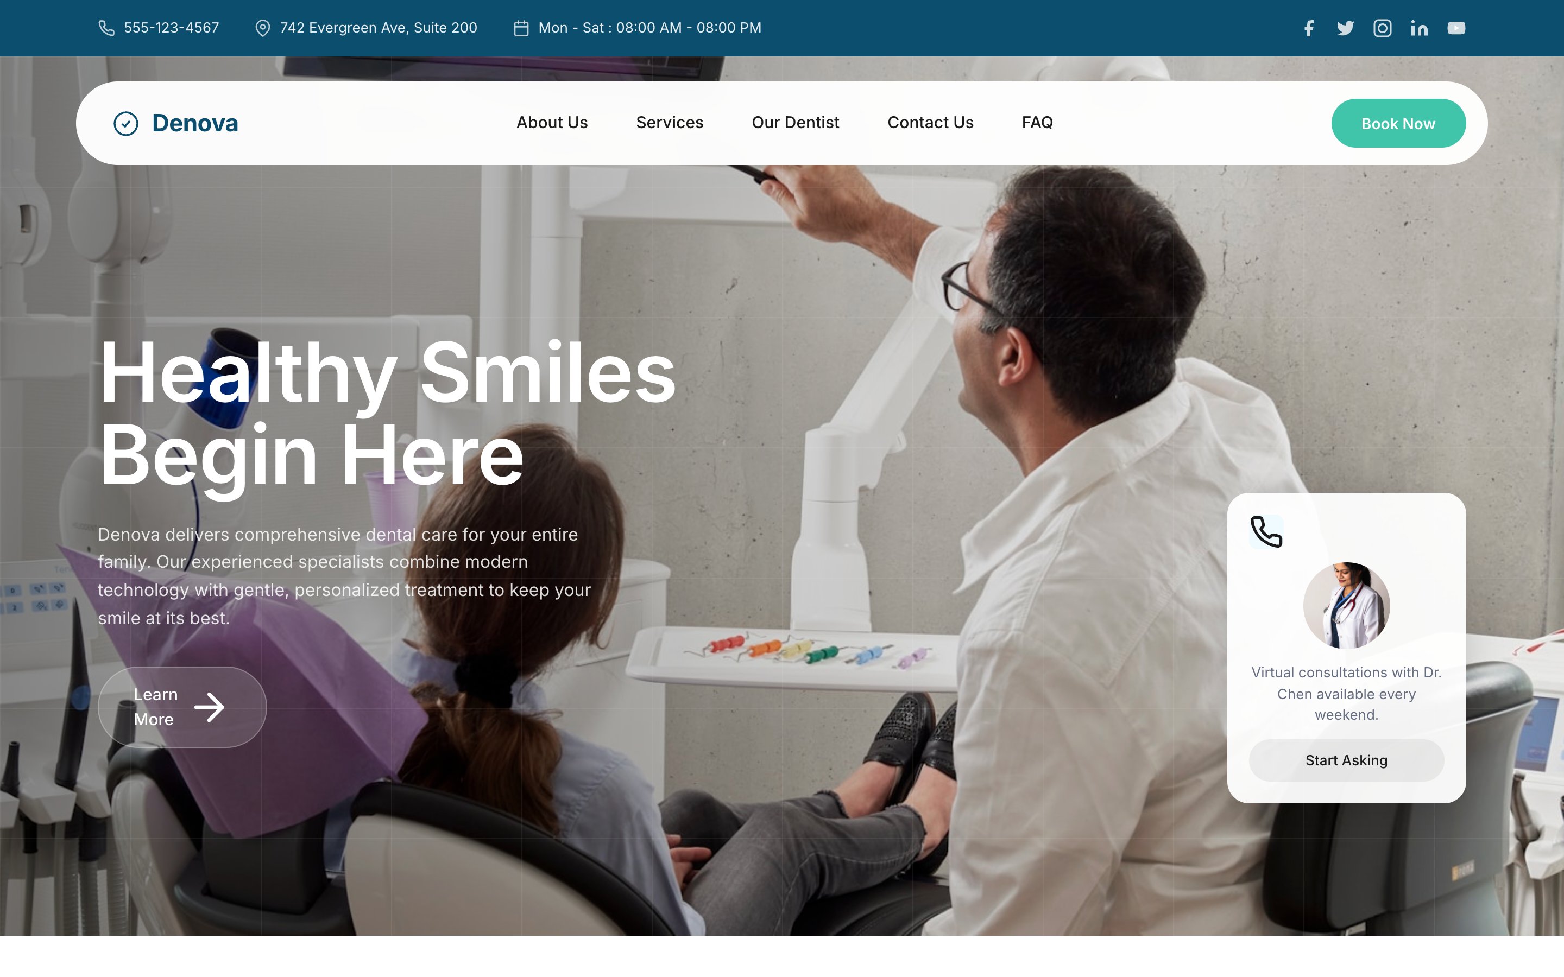Click the calendar icon beside opening hours
Image resolution: width=1564 pixels, height=977 pixels.
pos(521,28)
